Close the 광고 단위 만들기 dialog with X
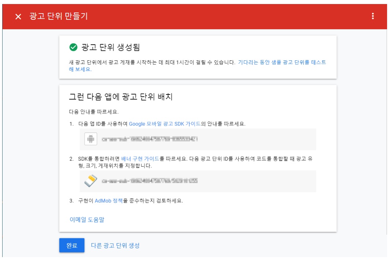This screenshot has width=390, height=260. [18, 16]
